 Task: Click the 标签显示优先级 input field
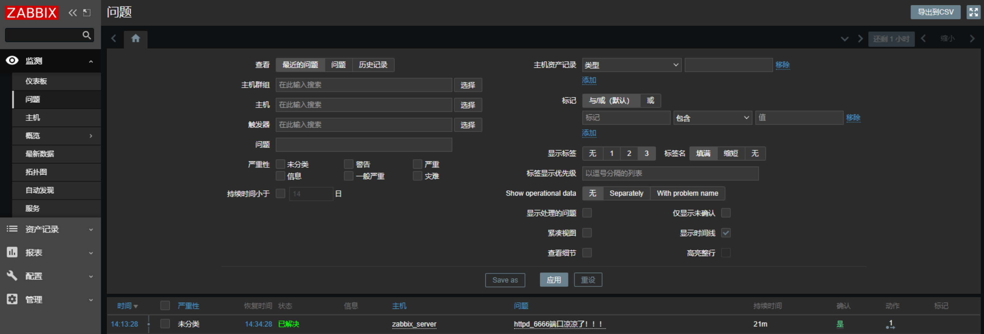(670, 174)
